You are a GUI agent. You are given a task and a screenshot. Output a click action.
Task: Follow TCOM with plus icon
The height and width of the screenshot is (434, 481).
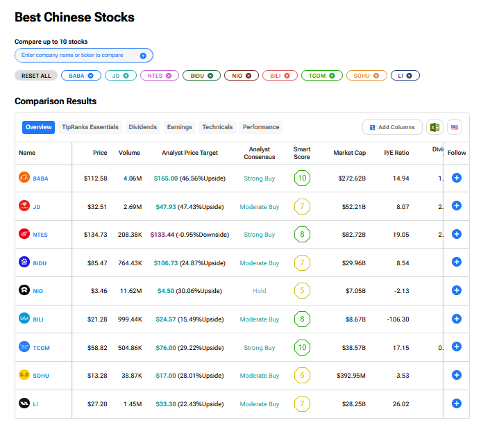click(457, 347)
